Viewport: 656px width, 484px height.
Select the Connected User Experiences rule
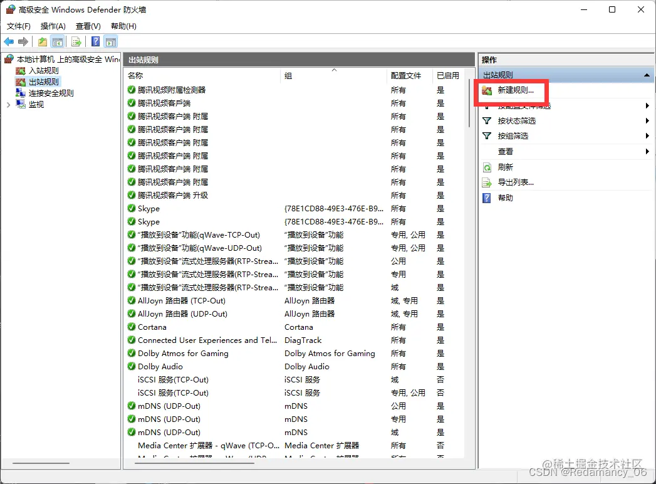(207, 340)
